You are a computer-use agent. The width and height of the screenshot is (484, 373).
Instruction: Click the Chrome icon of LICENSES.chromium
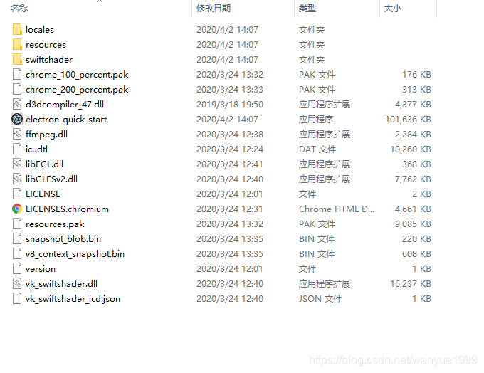point(17,209)
